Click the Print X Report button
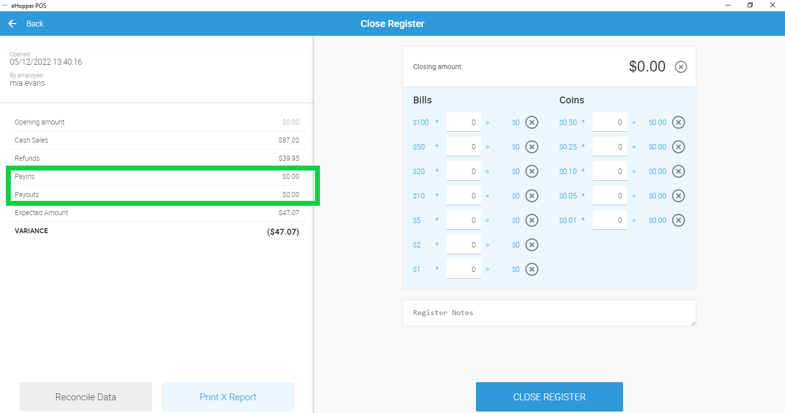The image size is (785, 413). [x=228, y=397]
